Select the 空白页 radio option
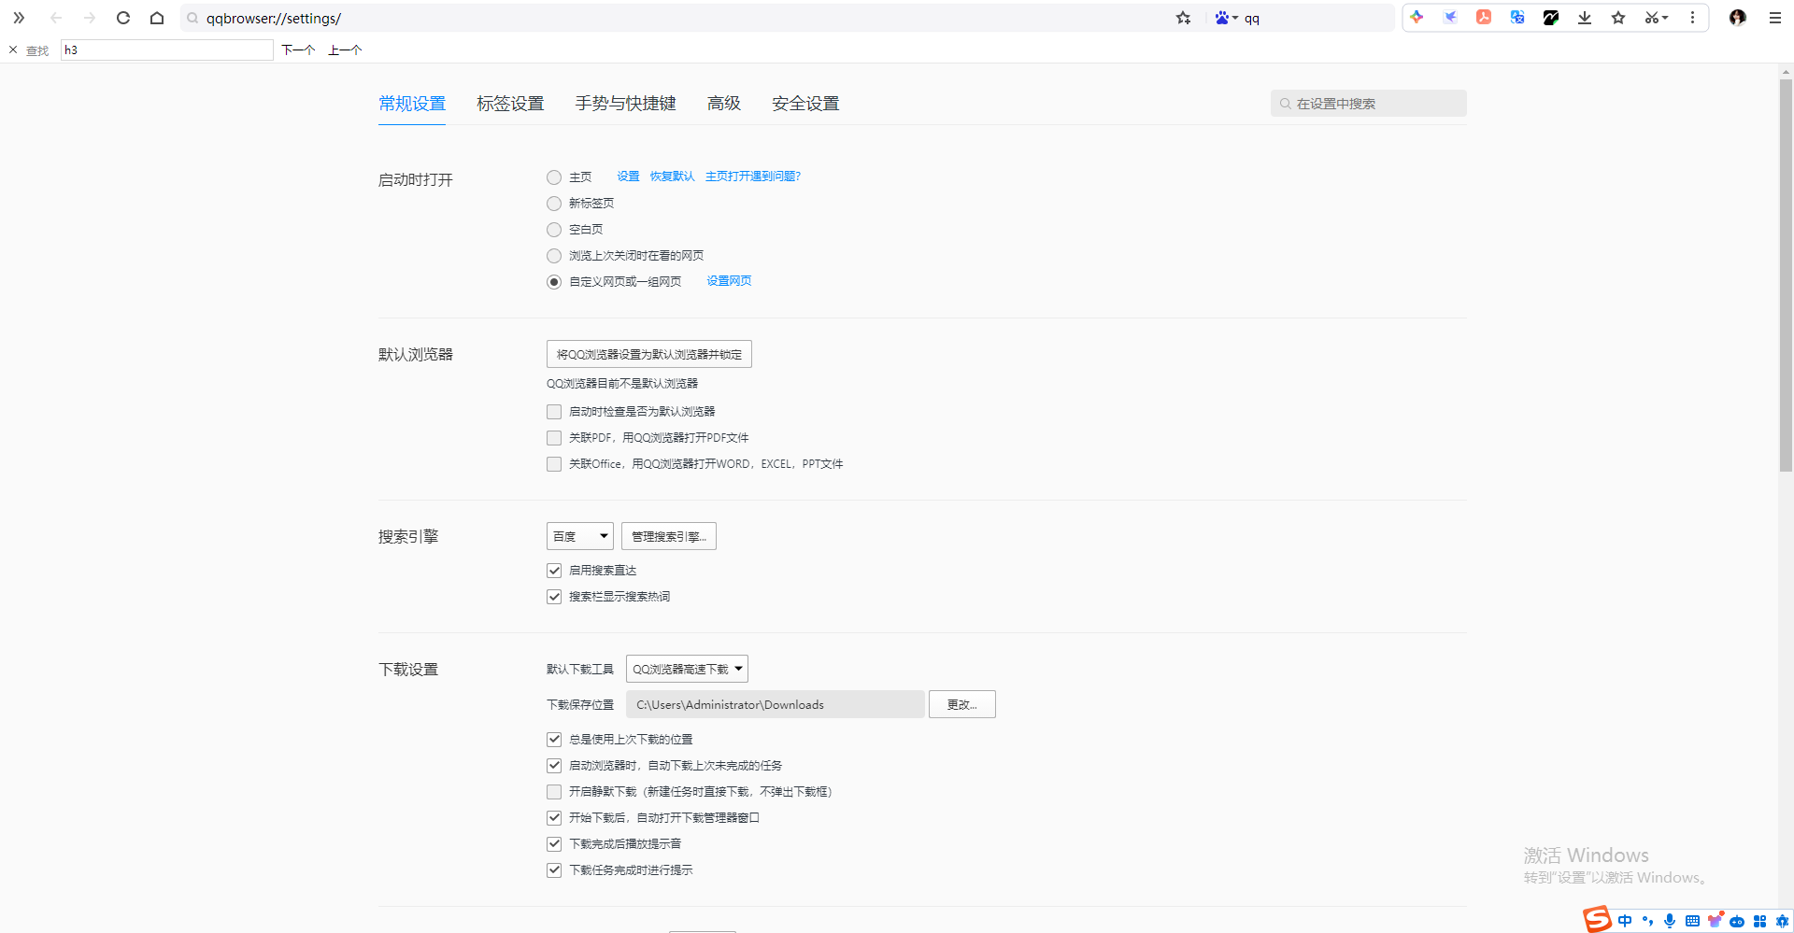The width and height of the screenshot is (1794, 933). point(554,230)
